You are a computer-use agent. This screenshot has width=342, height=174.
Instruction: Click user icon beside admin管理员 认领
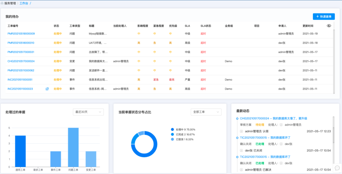(241, 131)
